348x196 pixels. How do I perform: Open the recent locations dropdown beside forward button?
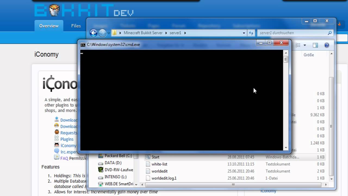[109, 33]
